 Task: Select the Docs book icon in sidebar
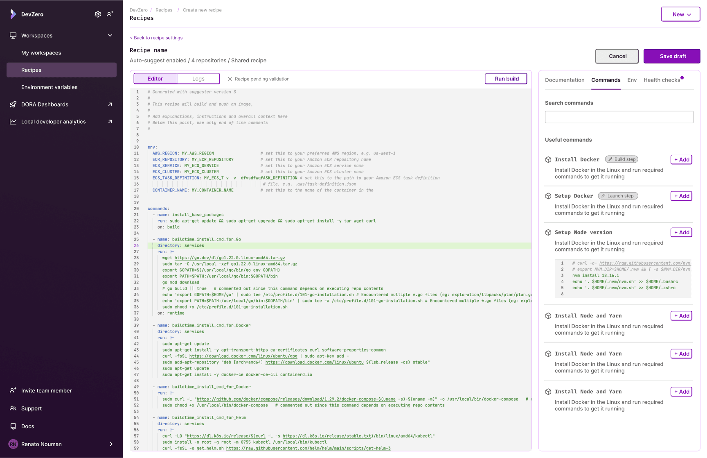pos(13,426)
